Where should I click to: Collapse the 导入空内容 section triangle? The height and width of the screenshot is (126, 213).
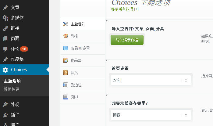[107, 21]
